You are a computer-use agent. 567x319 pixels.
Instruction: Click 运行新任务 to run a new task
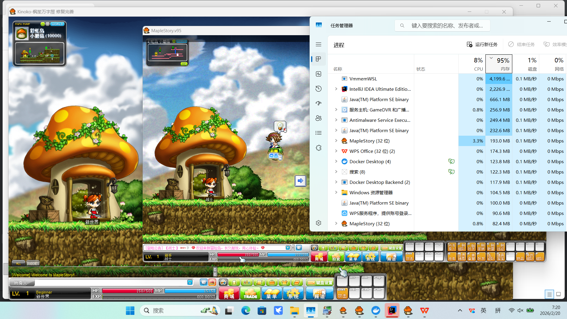coord(482,44)
